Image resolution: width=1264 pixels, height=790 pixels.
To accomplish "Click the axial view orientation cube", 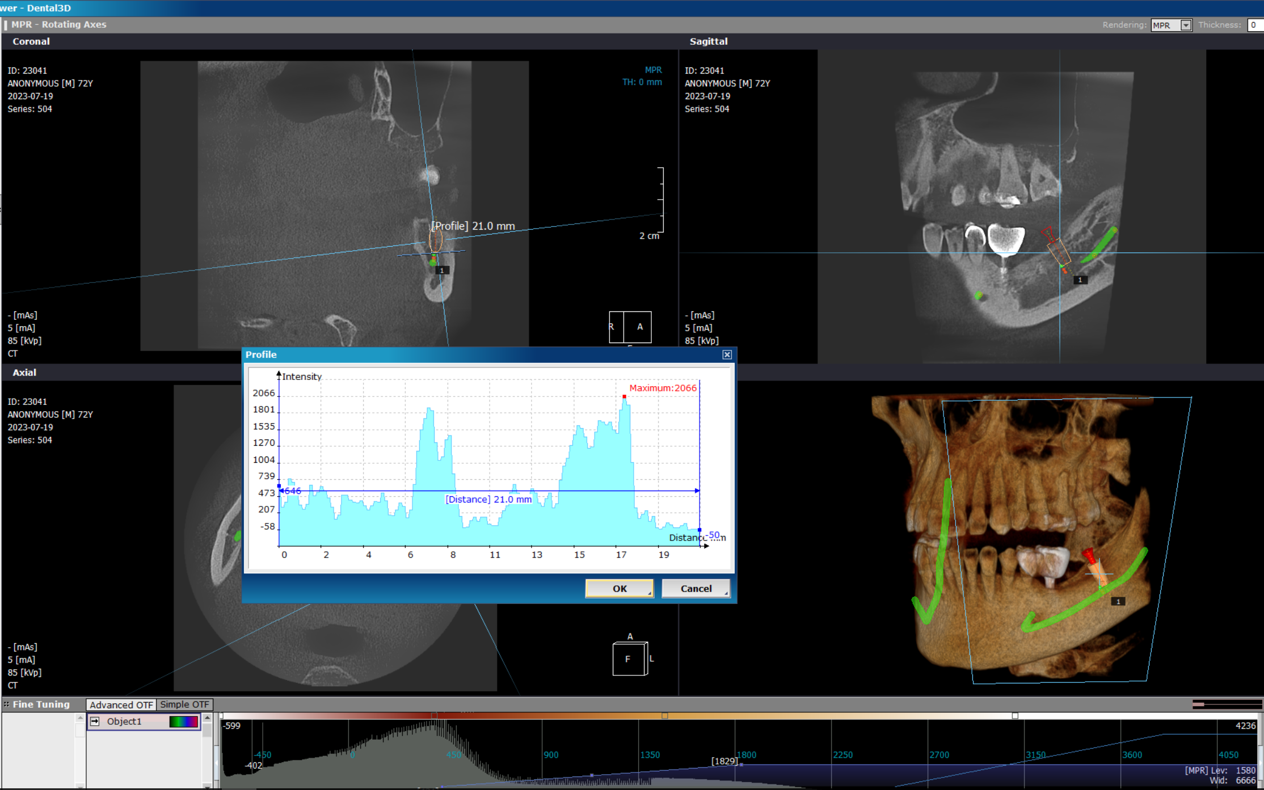I will pyautogui.click(x=630, y=658).
